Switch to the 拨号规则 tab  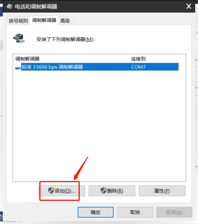(x=18, y=21)
